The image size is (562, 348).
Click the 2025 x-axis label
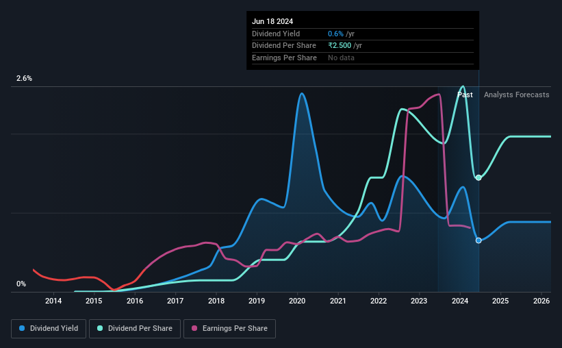pos(500,301)
